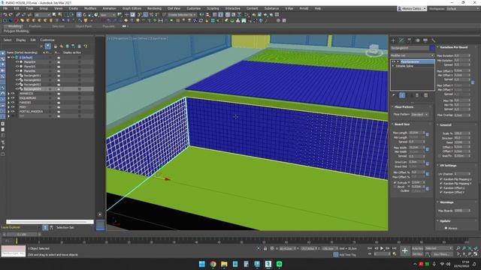Open the Display command panel tab
Image resolution: width=481 pixels, height=270 pixels.
click(x=425, y=40)
